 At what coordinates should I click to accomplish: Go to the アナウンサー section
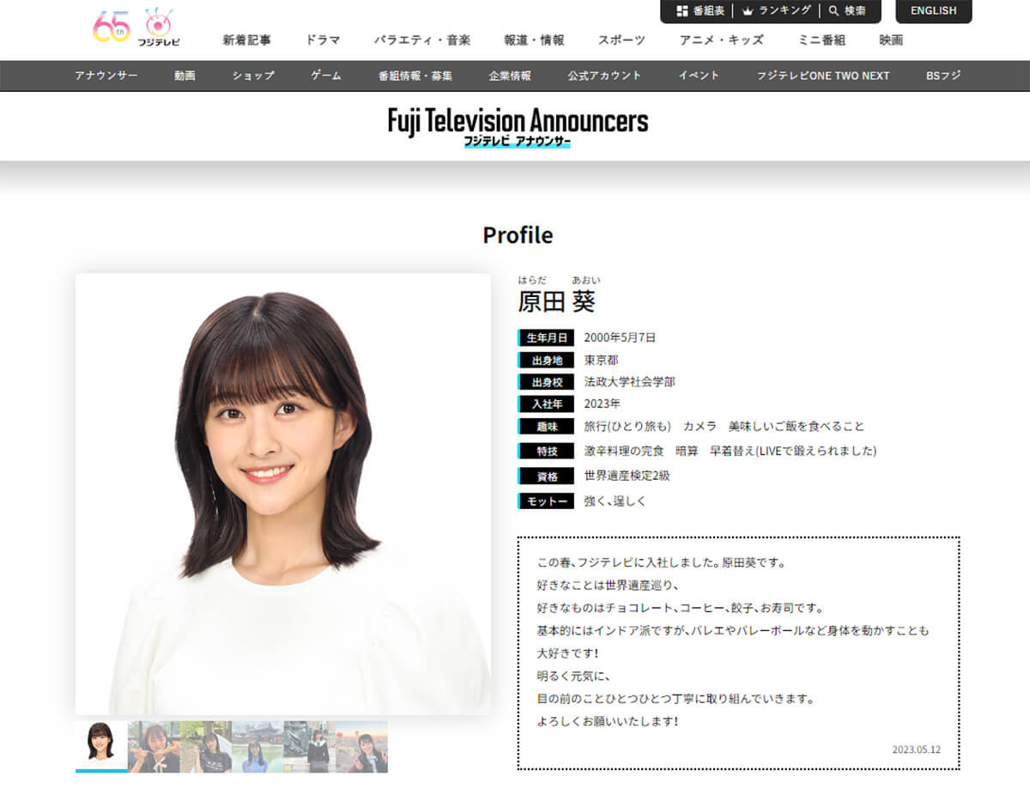point(106,76)
